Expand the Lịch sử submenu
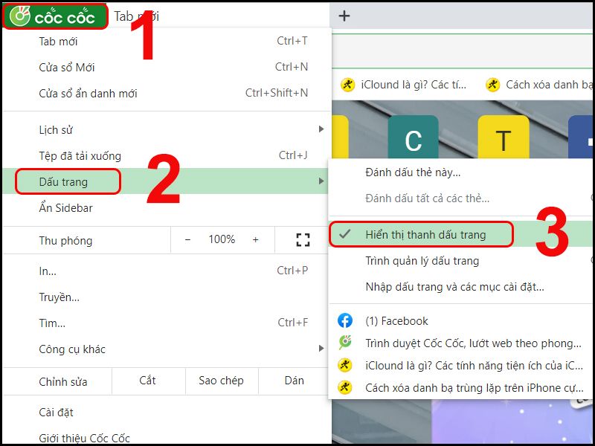This screenshot has height=446, width=595. point(55,129)
